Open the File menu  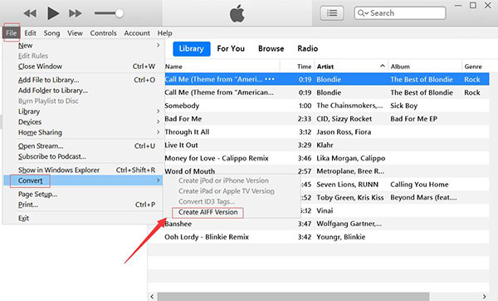pos(11,32)
